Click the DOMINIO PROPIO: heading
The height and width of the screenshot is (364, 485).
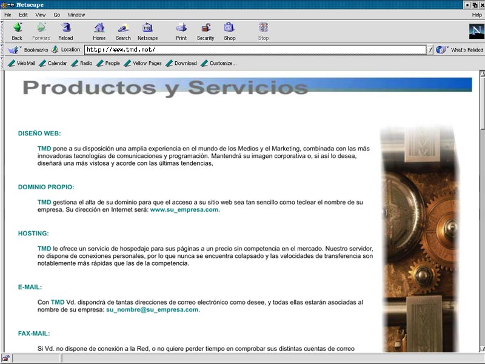tap(46, 187)
